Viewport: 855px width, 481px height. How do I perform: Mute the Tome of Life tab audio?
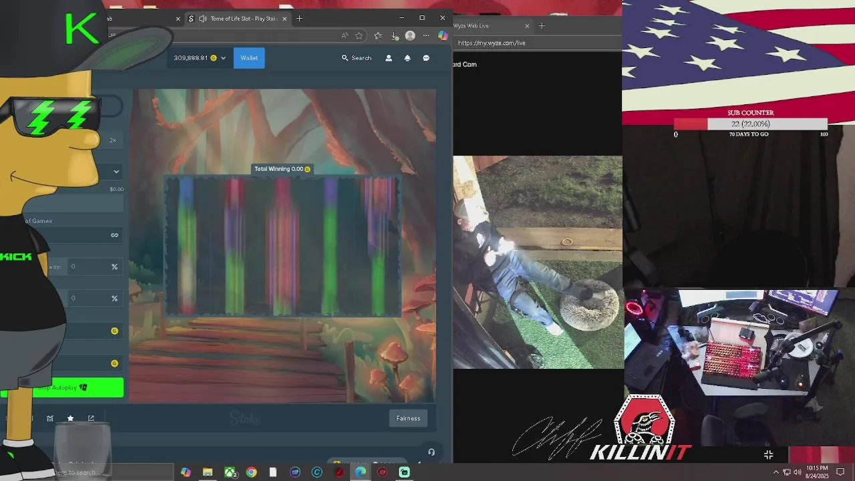click(x=202, y=19)
